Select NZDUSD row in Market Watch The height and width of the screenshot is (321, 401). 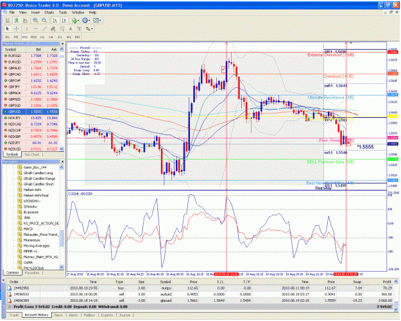coord(31,149)
